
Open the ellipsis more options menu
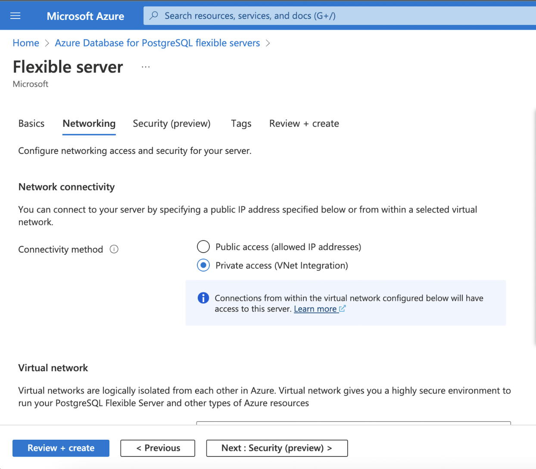(146, 67)
